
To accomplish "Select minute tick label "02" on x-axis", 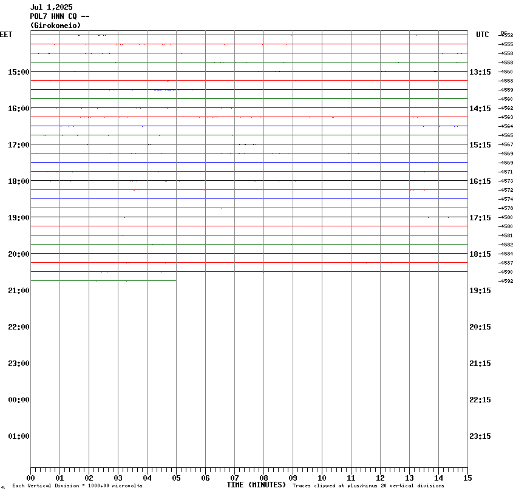I will point(89,478).
